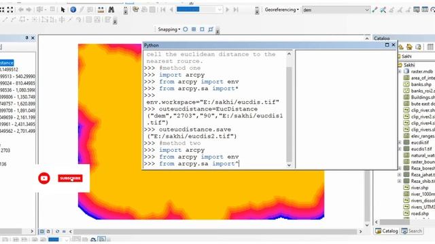Screen dimensions: 435x244
Task: Click the Pause Drawing icon
Action: tap(64, 231)
